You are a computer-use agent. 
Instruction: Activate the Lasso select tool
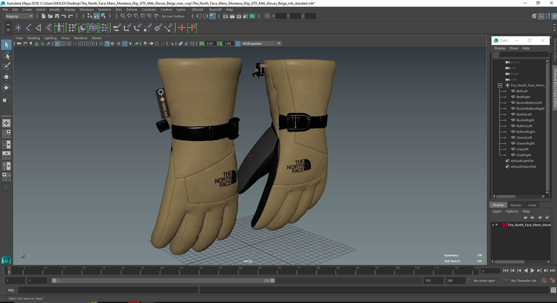click(6, 55)
